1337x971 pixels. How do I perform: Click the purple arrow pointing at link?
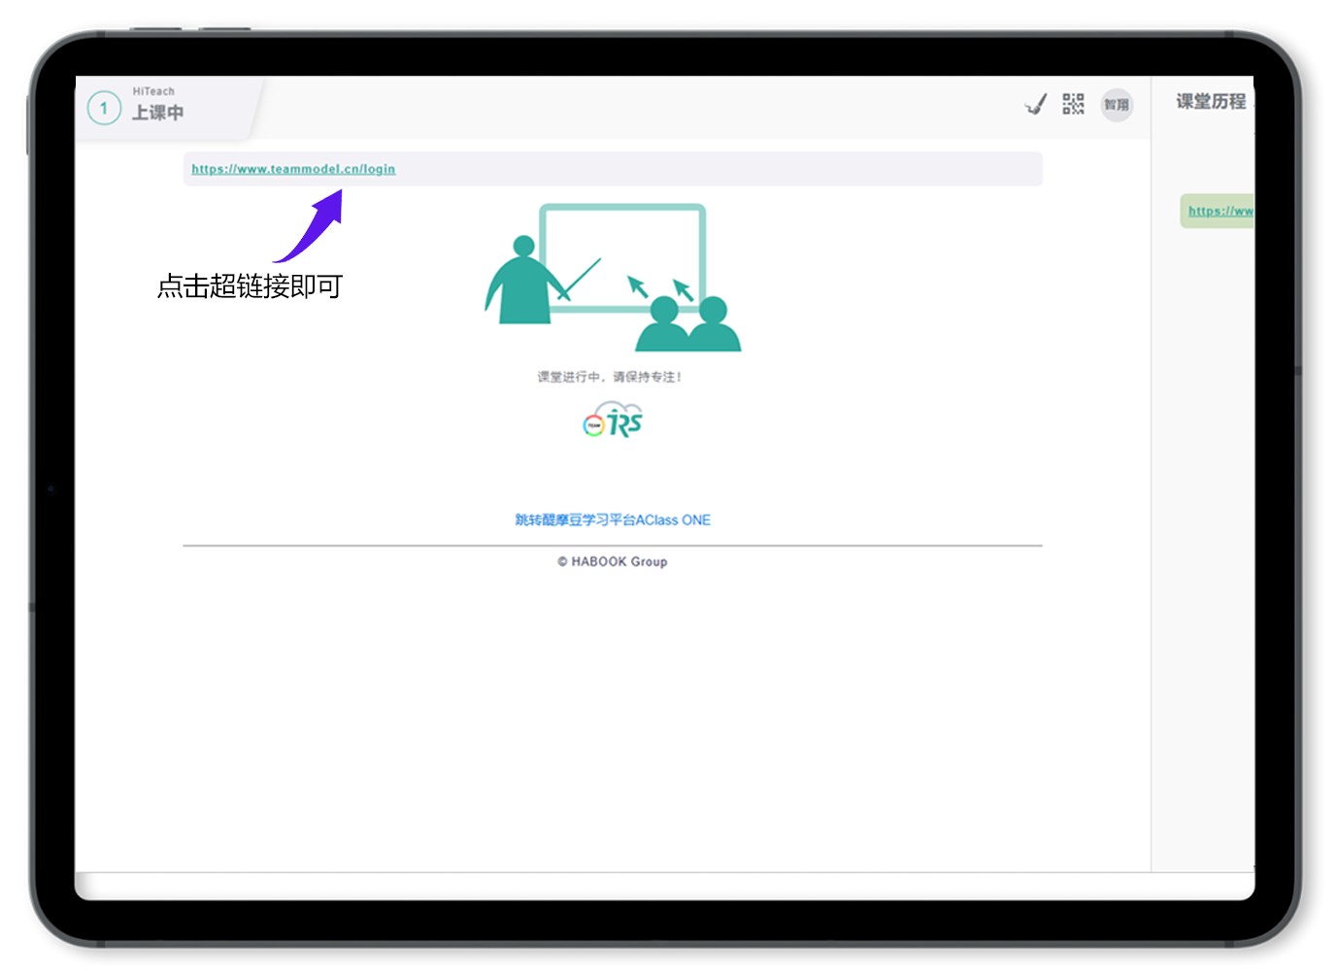[x=313, y=226]
